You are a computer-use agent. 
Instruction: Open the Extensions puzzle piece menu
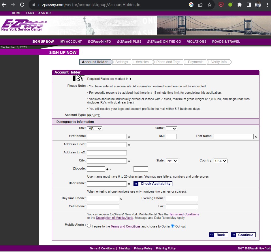pos(239,5)
